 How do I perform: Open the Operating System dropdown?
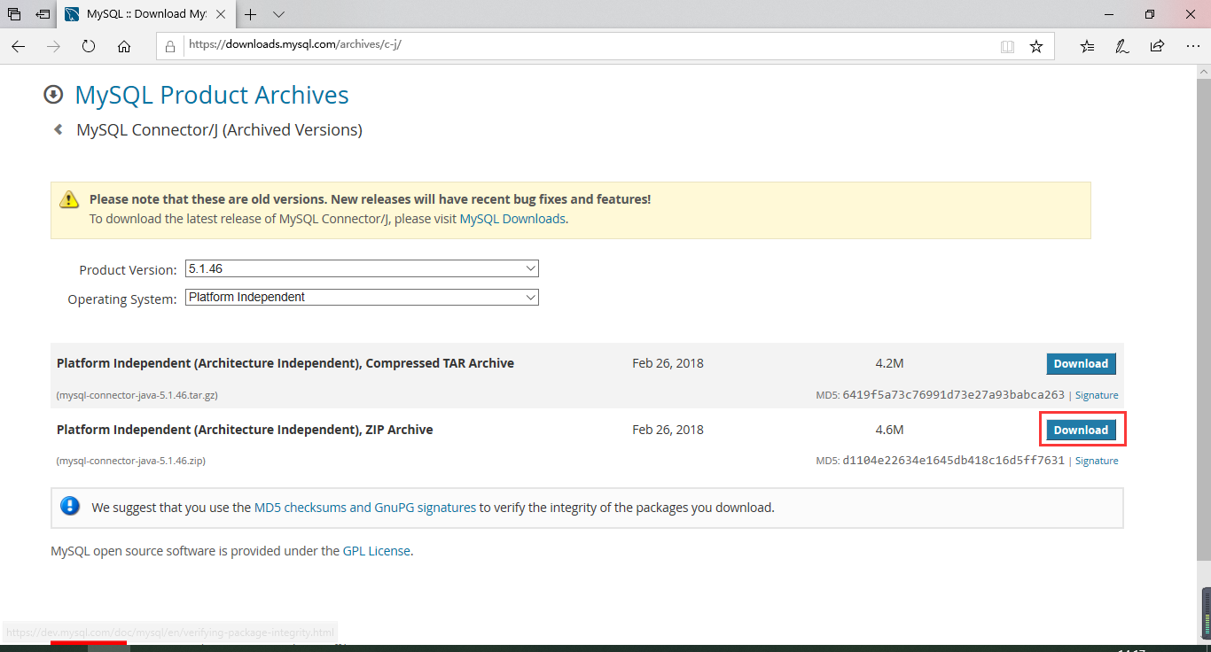tap(362, 298)
